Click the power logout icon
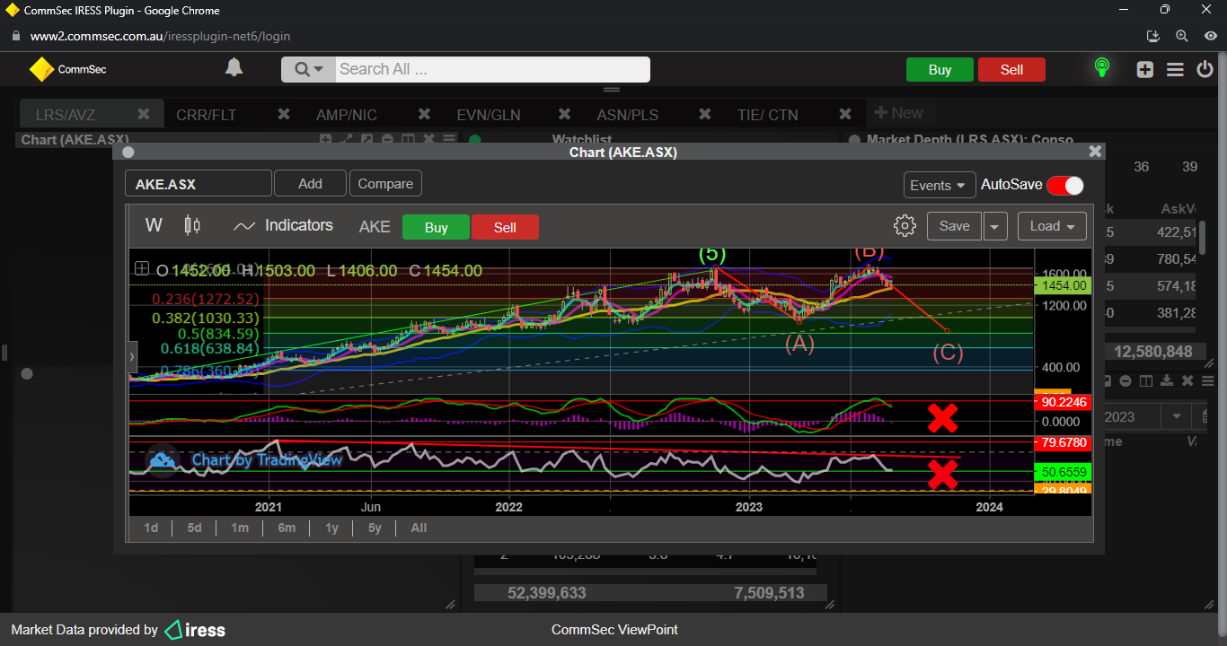 tap(1205, 69)
